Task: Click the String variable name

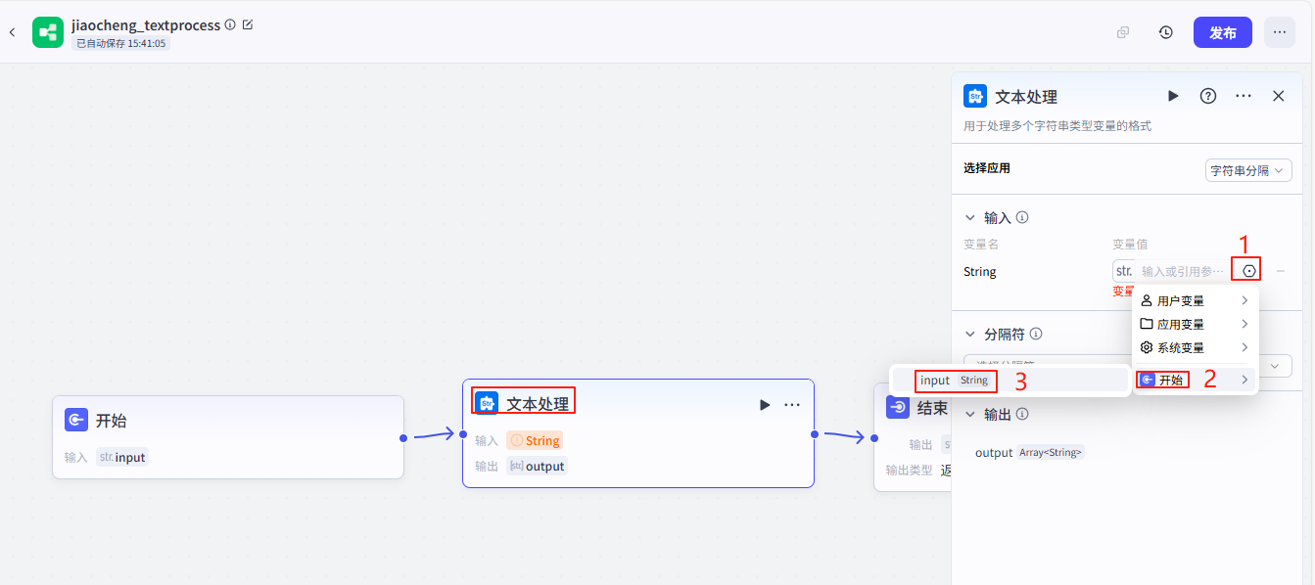Action: click(x=980, y=272)
